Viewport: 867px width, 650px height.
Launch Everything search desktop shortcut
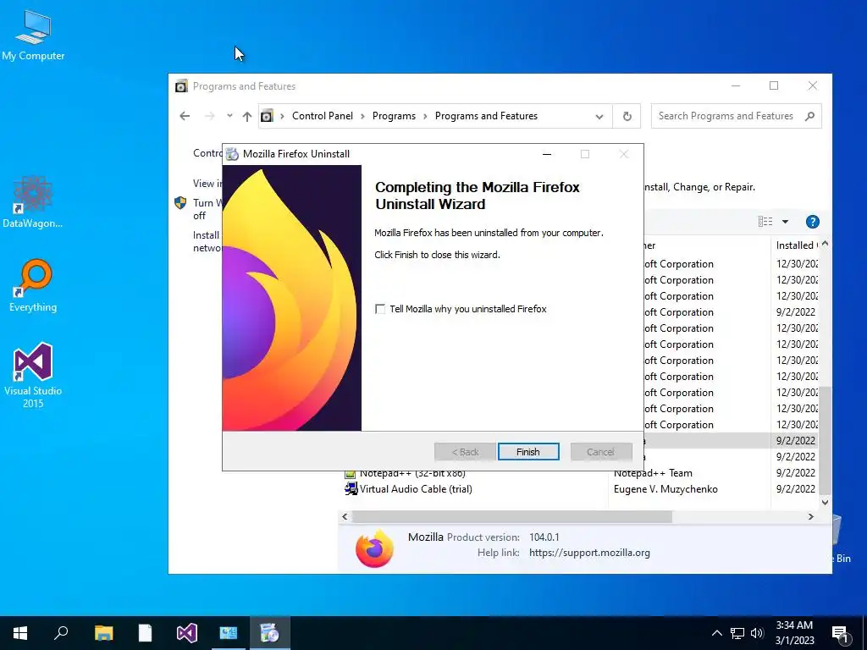coord(33,285)
